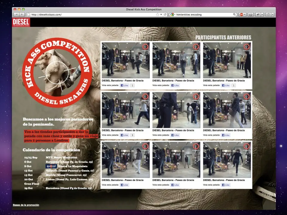Click the '24/25 Sep' date
Screen dimensions: 287x215
(31, 157)
